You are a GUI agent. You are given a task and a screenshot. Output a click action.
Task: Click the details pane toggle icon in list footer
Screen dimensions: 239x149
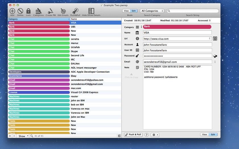click(119, 136)
